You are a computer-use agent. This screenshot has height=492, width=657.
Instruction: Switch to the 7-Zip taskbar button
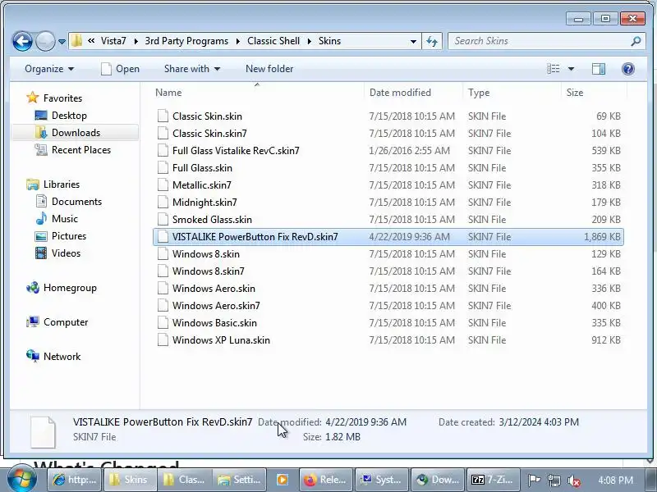pyautogui.click(x=494, y=480)
